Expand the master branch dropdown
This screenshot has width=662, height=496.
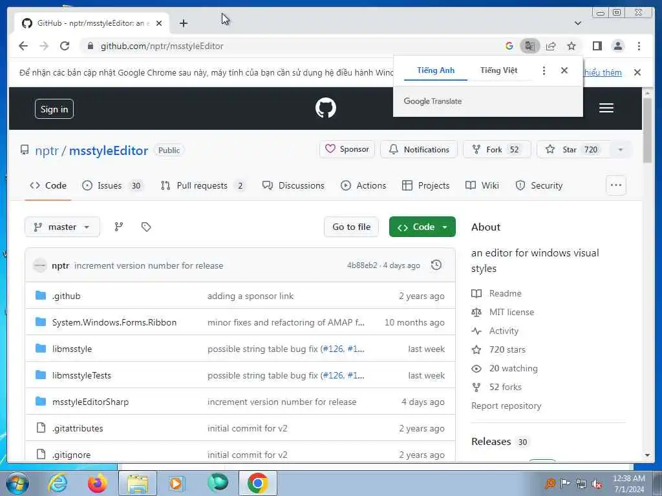tap(62, 227)
